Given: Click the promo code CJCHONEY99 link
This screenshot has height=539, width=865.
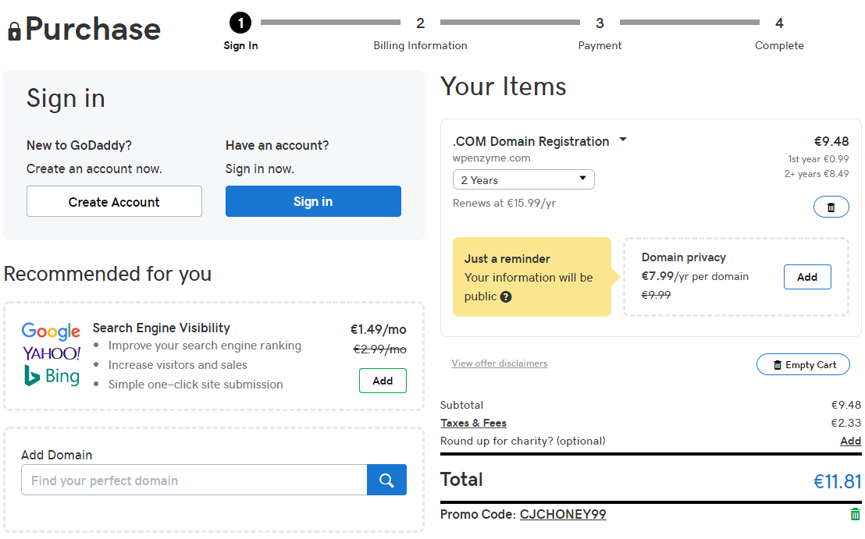Looking at the screenshot, I should coord(563,514).
